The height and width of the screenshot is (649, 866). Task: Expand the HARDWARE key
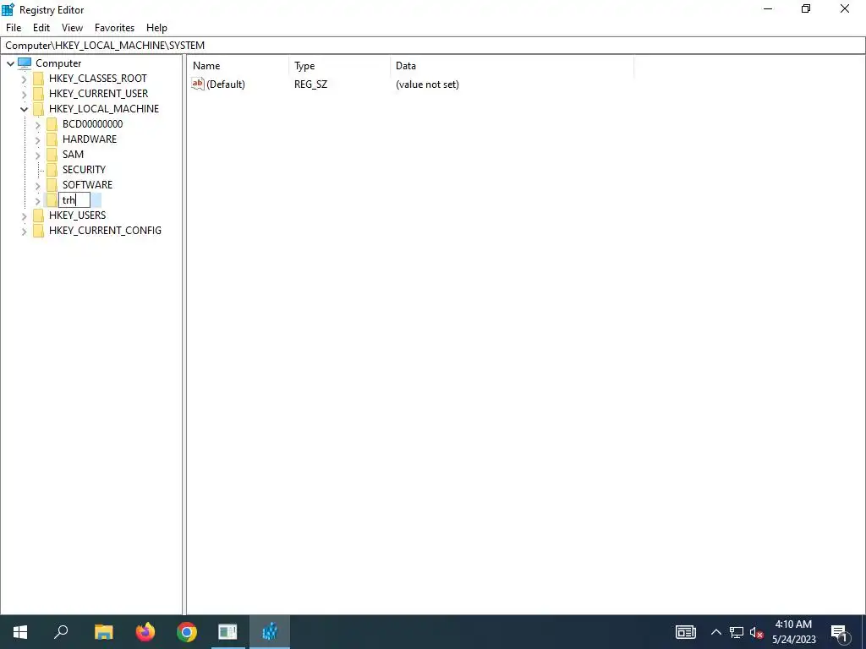[37, 139]
